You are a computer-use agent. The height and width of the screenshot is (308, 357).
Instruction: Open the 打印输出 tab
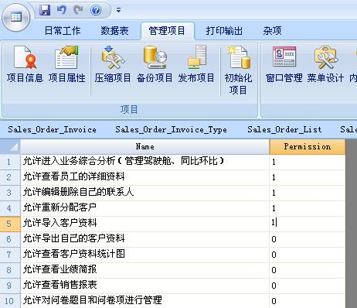coord(224,31)
